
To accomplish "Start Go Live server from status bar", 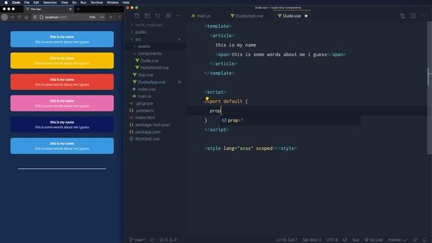I will [373, 240].
